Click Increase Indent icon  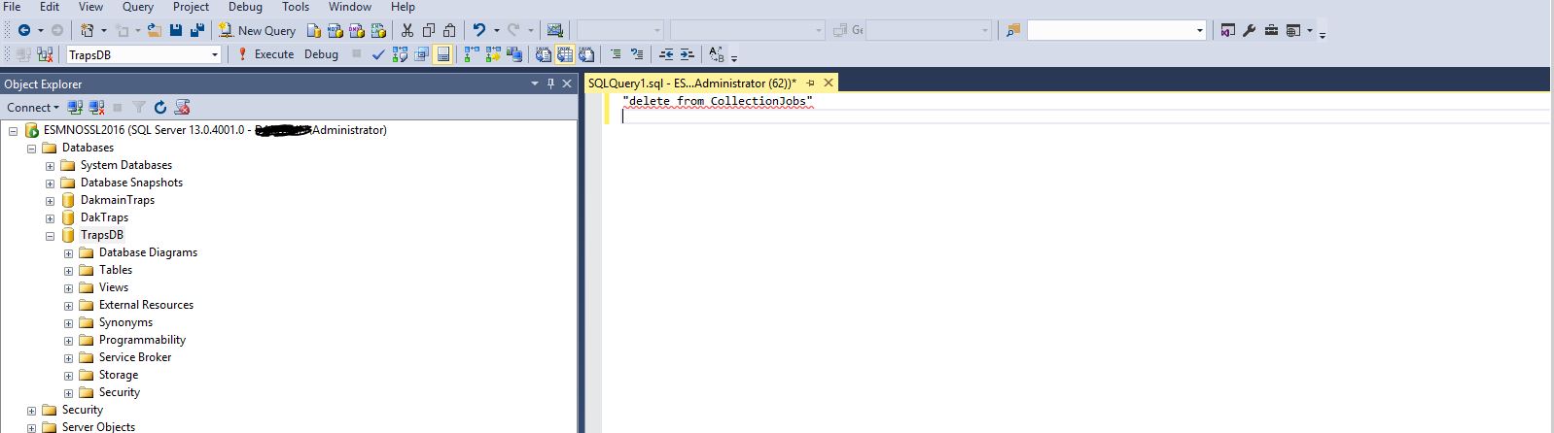click(x=687, y=54)
